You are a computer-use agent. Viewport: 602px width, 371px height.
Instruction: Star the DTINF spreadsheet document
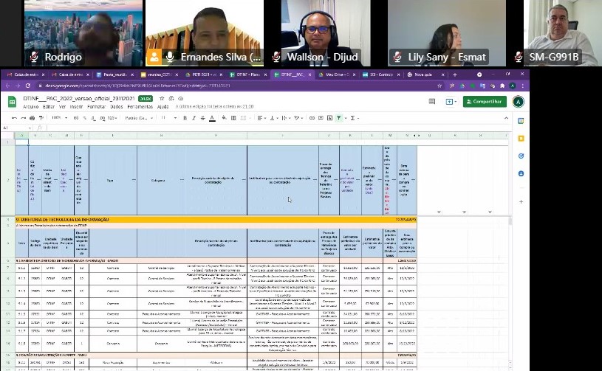pos(161,98)
